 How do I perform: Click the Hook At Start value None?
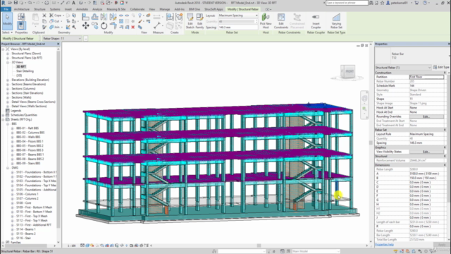tap(426, 108)
